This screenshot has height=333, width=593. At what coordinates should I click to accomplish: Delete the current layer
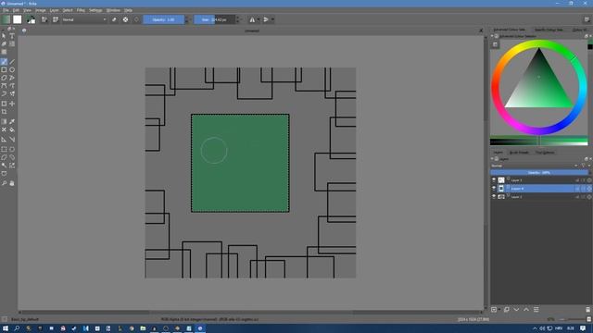(587, 310)
